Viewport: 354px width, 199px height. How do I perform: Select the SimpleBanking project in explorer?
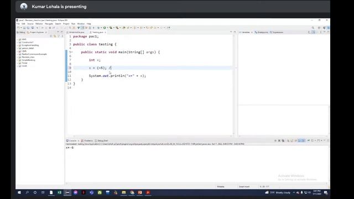pyautogui.click(x=28, y=60)
